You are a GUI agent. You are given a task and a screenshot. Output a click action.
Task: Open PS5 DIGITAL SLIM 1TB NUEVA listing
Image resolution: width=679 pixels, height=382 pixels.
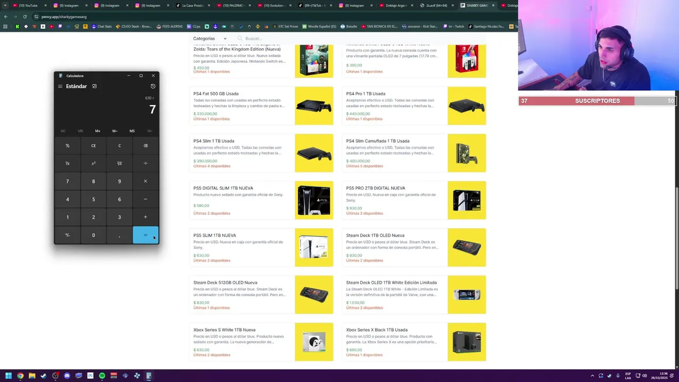click(x=262, y=201)
